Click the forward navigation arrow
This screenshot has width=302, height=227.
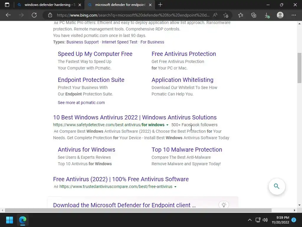pos(21,15)
